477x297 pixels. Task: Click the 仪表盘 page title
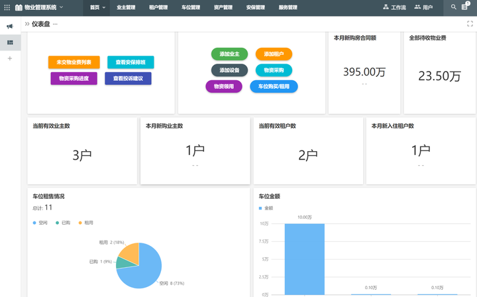point(41,24)
